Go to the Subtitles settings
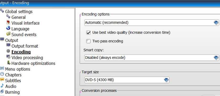 (13, 81)
